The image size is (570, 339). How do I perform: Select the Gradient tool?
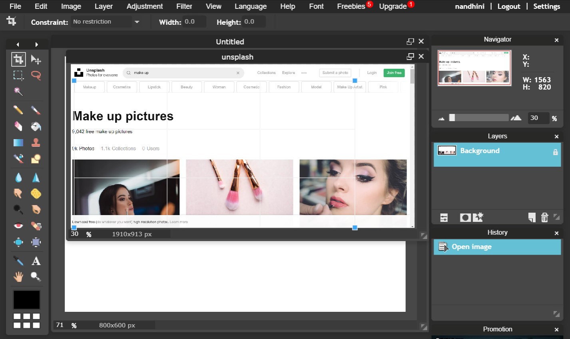18,143
